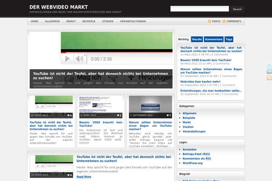The height and width of the screenshot is (181, 272).
Task: Open grid post title 'YouTube ist nicht der Teufel'
Action: click(51, 126)
